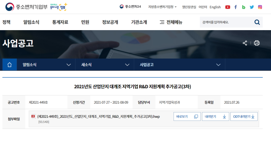Image resolution: width=271 pixels, height=144 pixels.
Task: Click the 담당부서 header cell
Action: [x=144, y=102]
